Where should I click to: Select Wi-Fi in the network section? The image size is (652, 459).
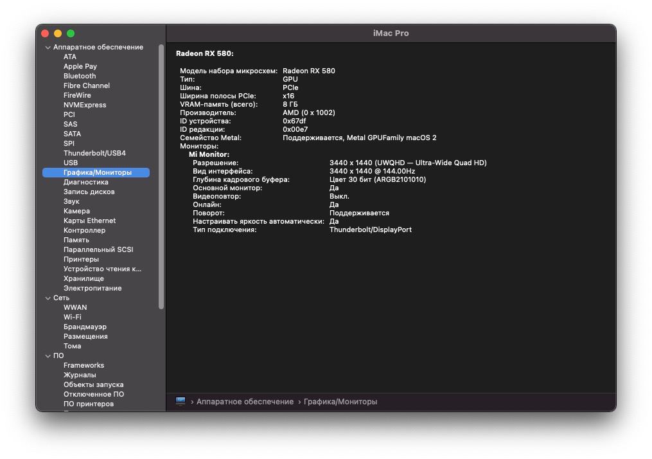coord(73,317)
